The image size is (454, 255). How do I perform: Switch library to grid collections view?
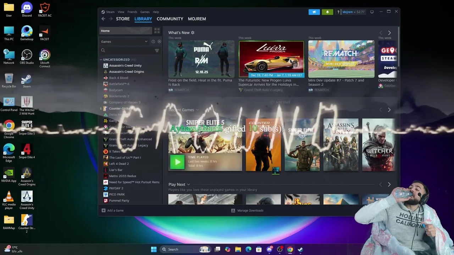tap(157, 31)
